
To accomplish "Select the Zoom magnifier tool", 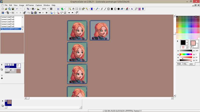I will click(70, 9).
